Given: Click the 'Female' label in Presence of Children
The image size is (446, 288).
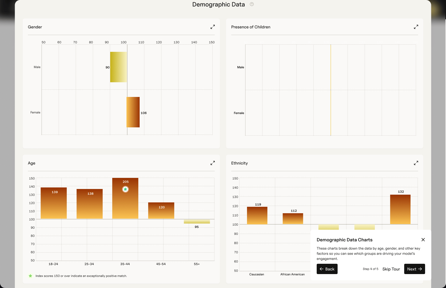Looking at the screenshot, I should [239, 113].
